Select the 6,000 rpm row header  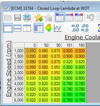coord(19,100)
